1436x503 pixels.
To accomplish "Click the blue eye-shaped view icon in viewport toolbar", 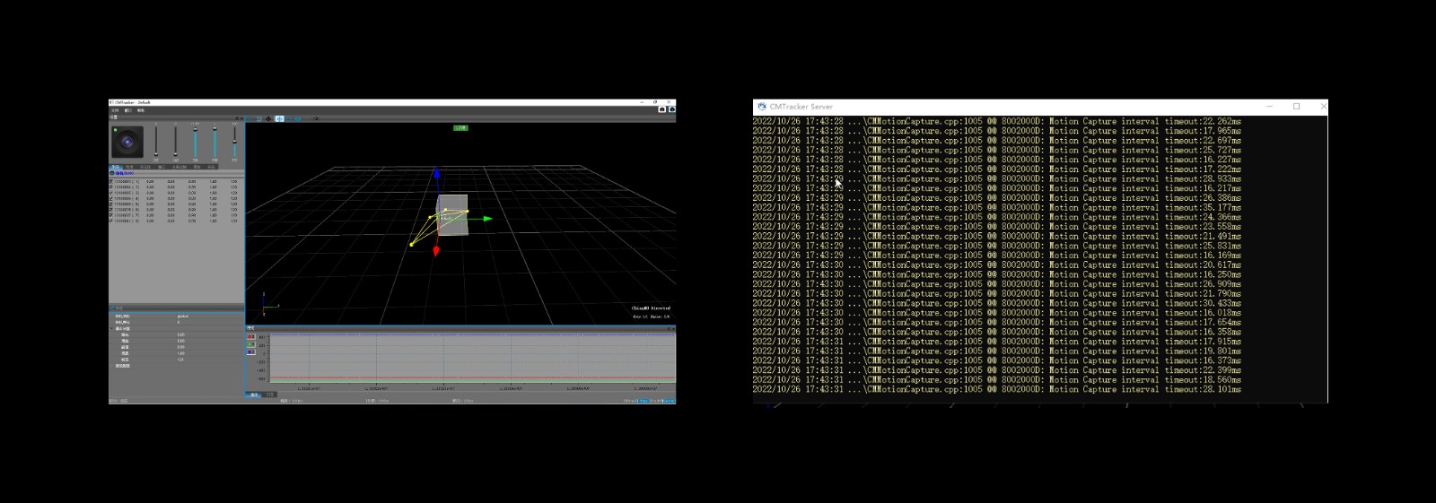I will click(298, 118).
